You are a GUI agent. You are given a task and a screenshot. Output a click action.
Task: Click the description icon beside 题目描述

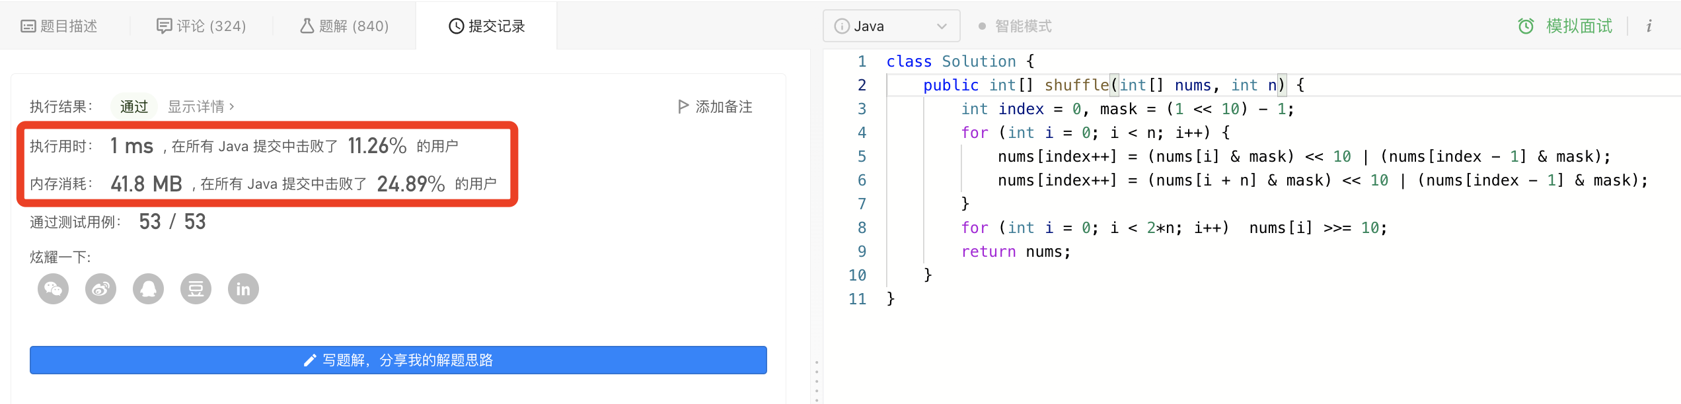click(28, 26)
